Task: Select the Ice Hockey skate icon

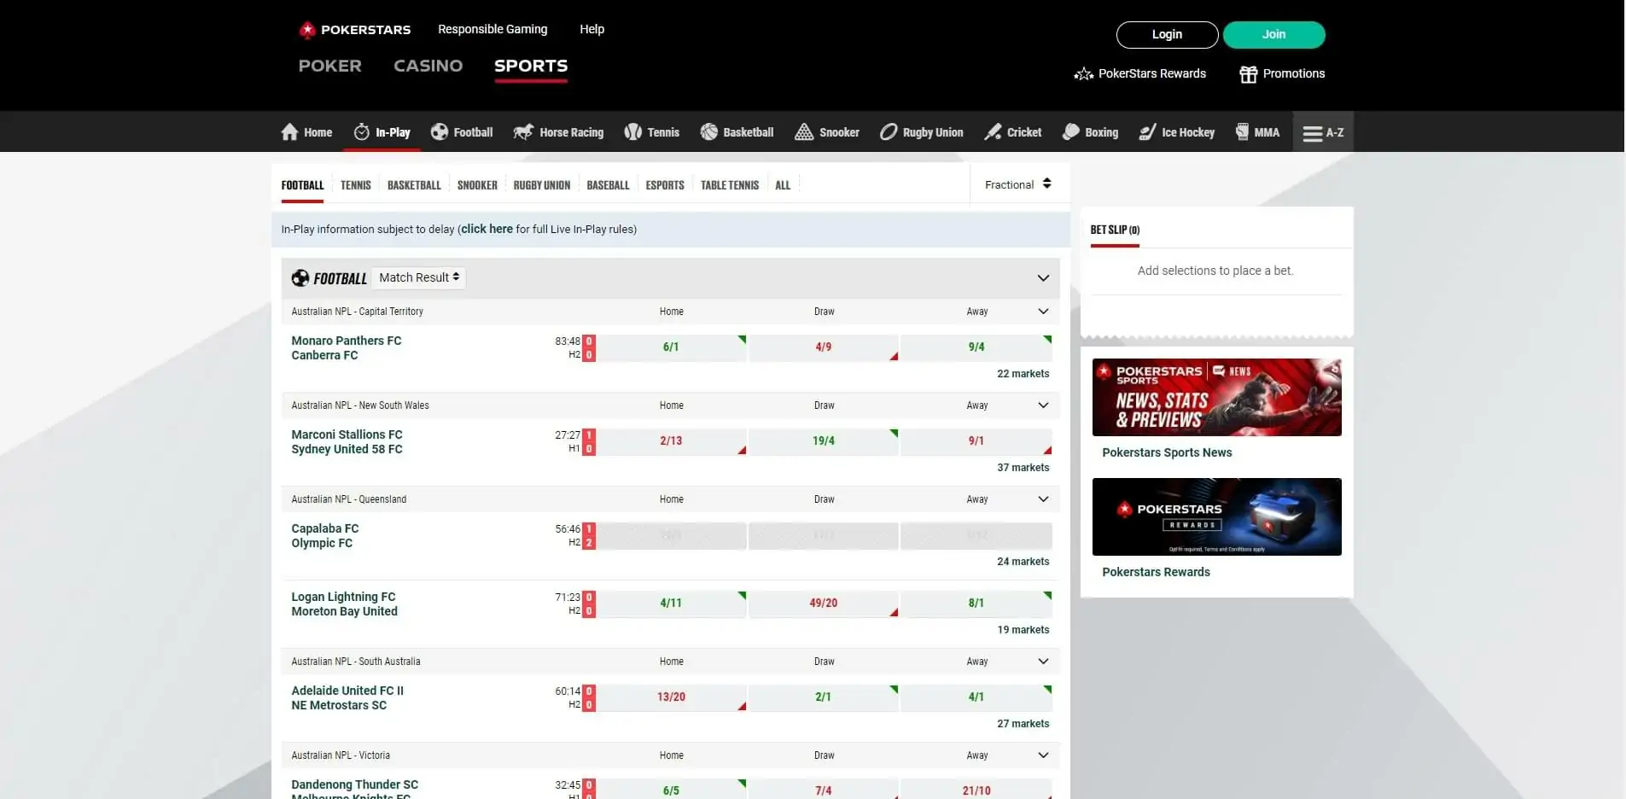Action: [1146, 131]
